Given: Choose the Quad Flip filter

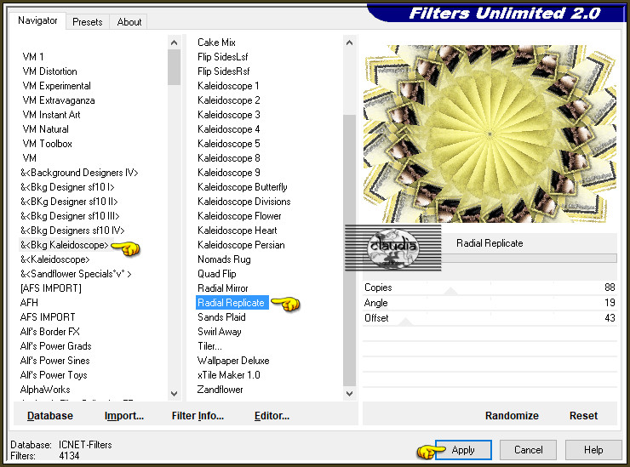Looking at the screenshot, I should pos(217,274).
